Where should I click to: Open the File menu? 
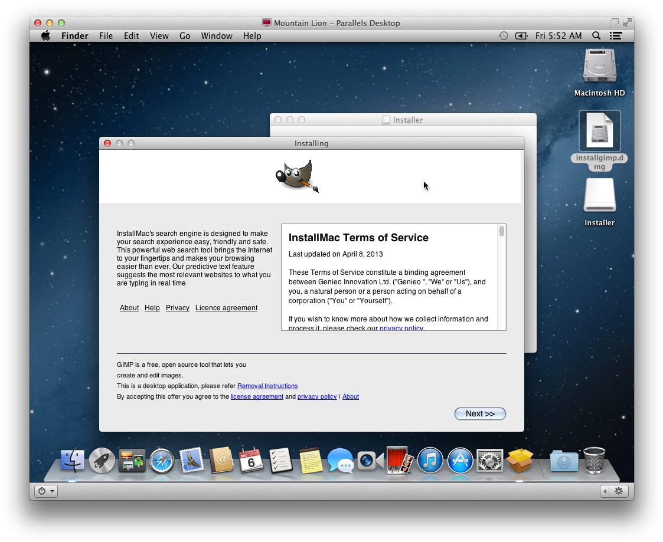click(106, 36)
